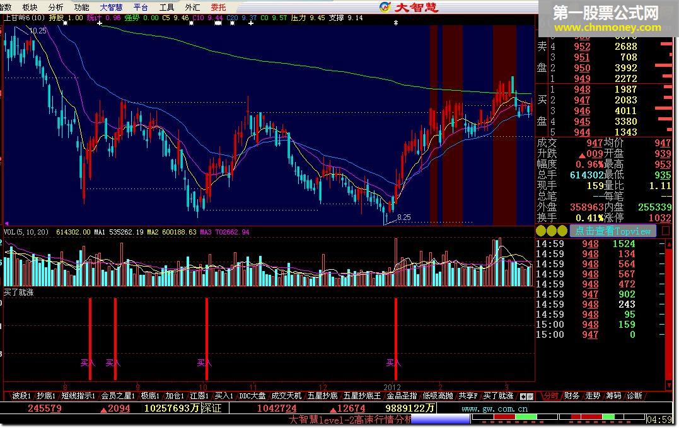Switch to the 共享F indicator tab
Image resolution: width=679 pixels, height=428 pixels.
click(x=468, y=396)
